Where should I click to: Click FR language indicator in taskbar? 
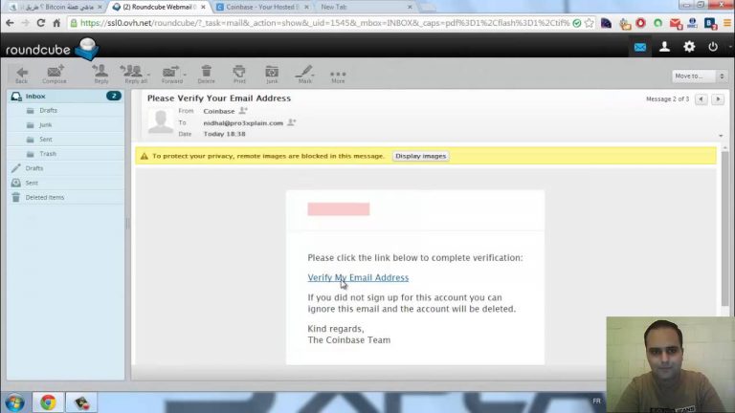[596, 401]
